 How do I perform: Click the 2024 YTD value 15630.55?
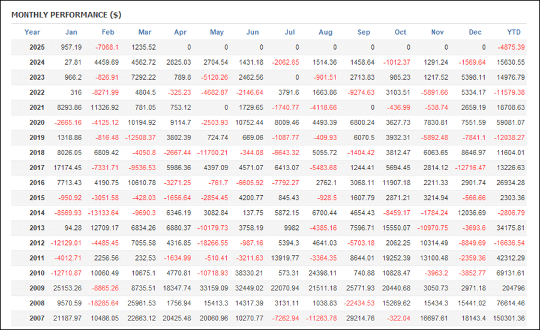click(511, 62)
